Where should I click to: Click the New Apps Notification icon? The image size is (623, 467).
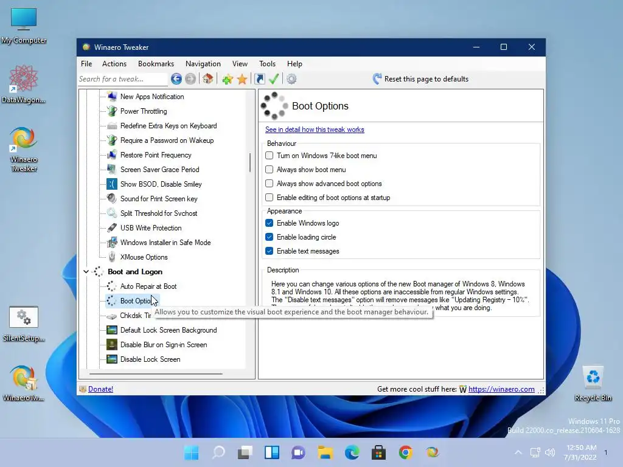point(112,97)
